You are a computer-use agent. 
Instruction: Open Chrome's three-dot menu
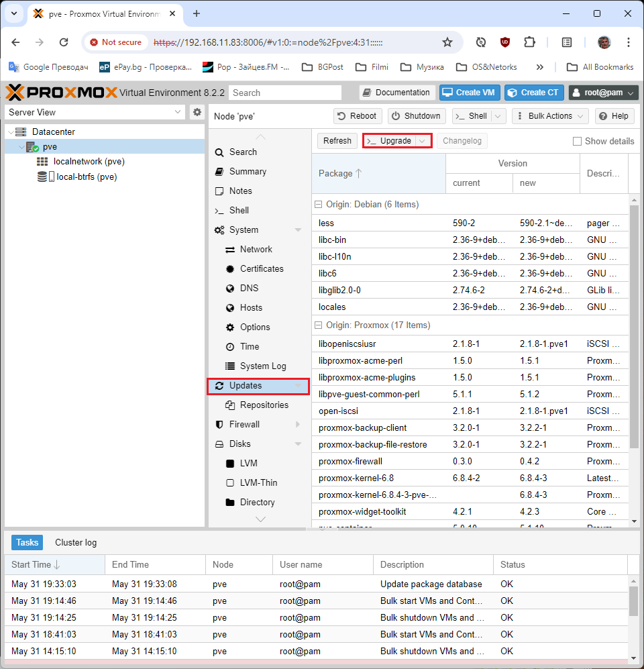pyautogui.click(x=628, y=42)
